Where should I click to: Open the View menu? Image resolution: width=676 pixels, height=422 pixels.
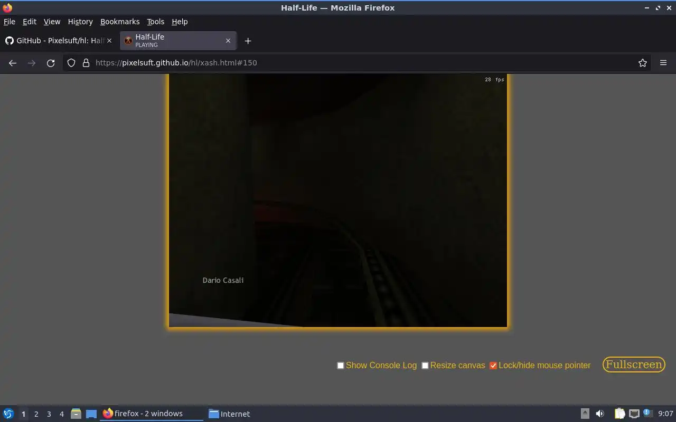pyautogui.click(x=52, y=22)
